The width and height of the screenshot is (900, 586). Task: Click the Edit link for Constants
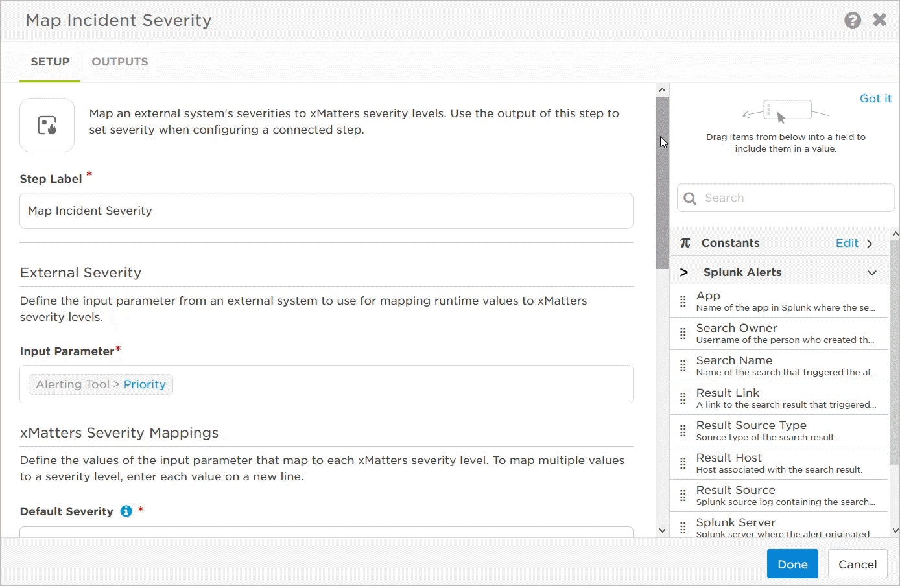847,243
